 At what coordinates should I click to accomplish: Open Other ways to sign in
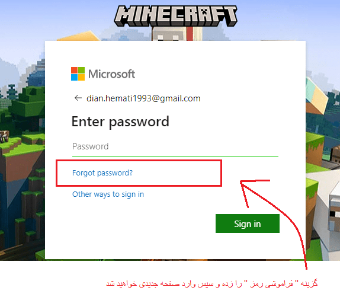(108, 194)
